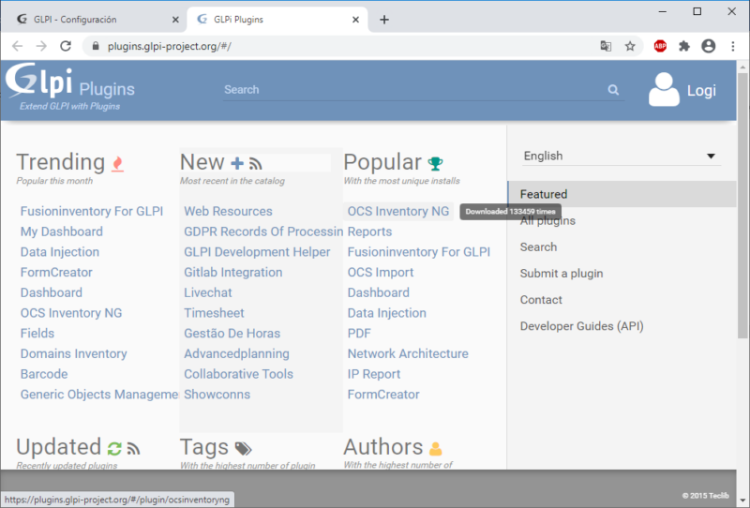Open the Chrome three-dot menu
This screenshot has height=508, width=750.
(731, 46)
